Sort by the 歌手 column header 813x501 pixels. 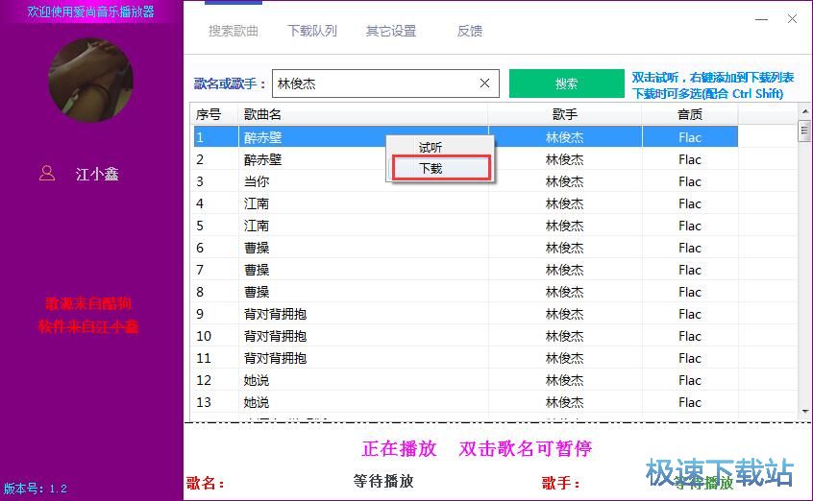565,114
